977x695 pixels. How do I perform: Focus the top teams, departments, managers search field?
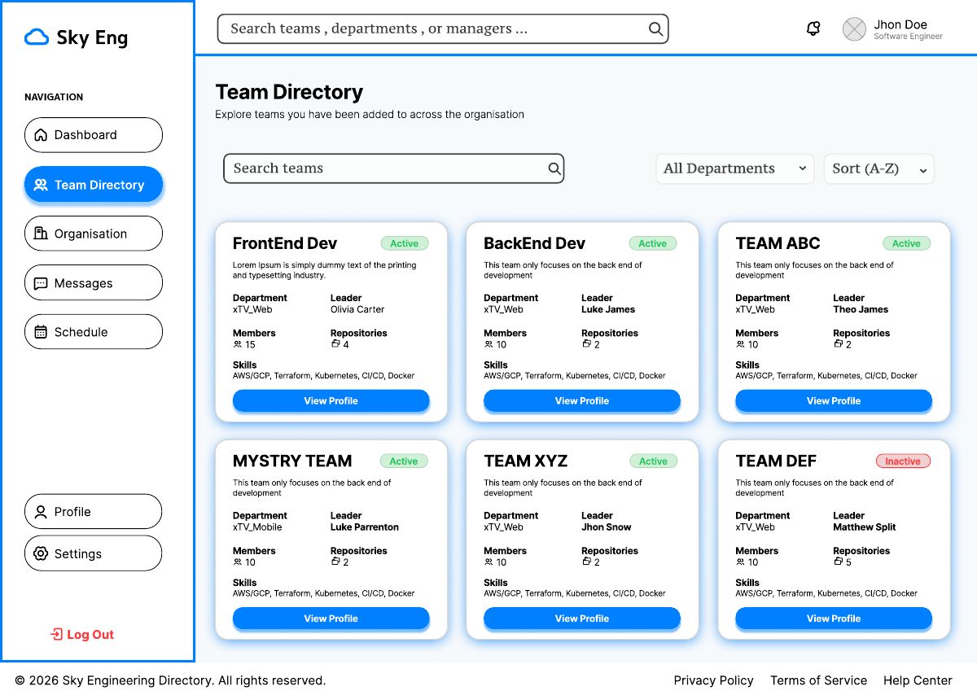point(443,28)
